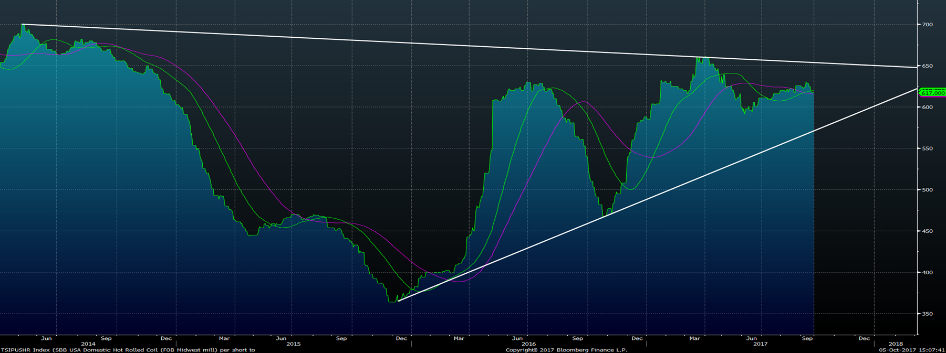Click the right end of descending white trendline
The width and height of the screenshot is (946, 353).
[916, 67]
